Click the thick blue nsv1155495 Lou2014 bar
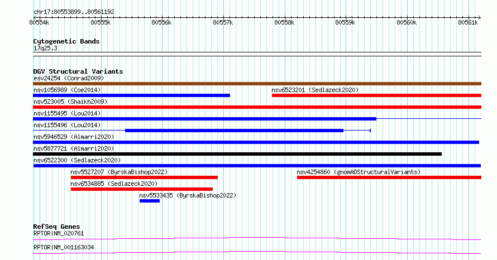Viewport: 497px width, 260px height. tap(205, 119)
